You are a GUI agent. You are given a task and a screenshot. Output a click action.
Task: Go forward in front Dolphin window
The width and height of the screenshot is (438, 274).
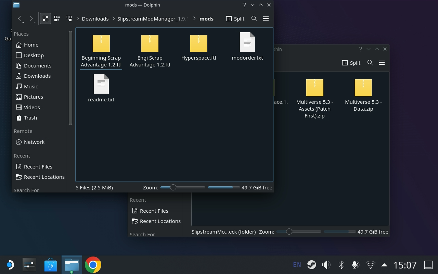click(31, 19)
